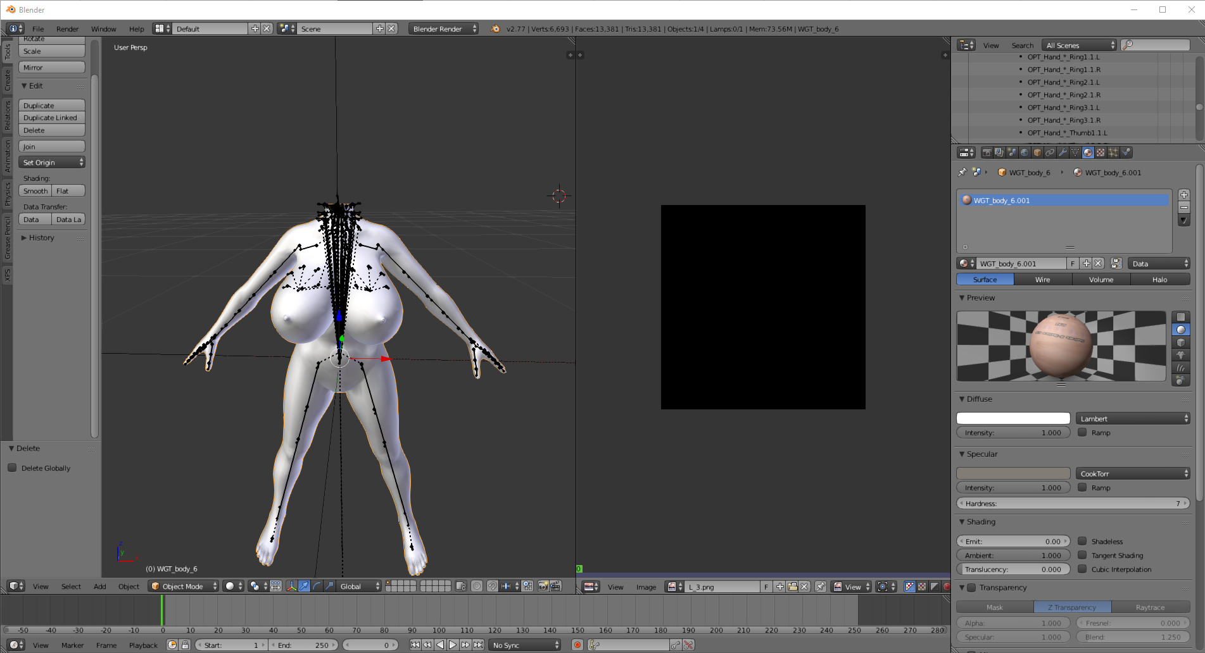Select the rotate manipulator arc icon

317,587
